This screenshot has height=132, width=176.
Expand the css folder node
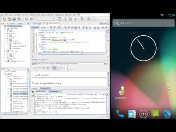8,31
